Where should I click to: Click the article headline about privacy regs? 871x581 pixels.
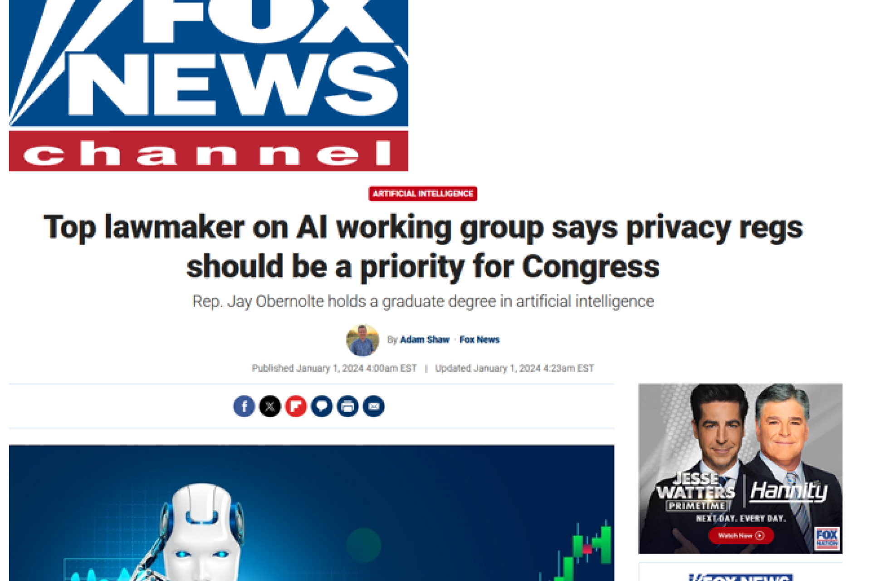click(x=423, y=246)
